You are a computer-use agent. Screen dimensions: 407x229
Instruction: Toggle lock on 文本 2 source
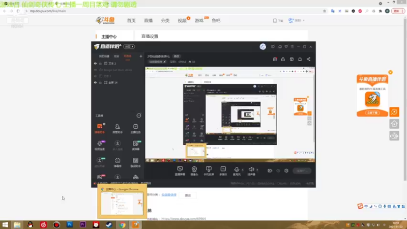coord(100,63)
